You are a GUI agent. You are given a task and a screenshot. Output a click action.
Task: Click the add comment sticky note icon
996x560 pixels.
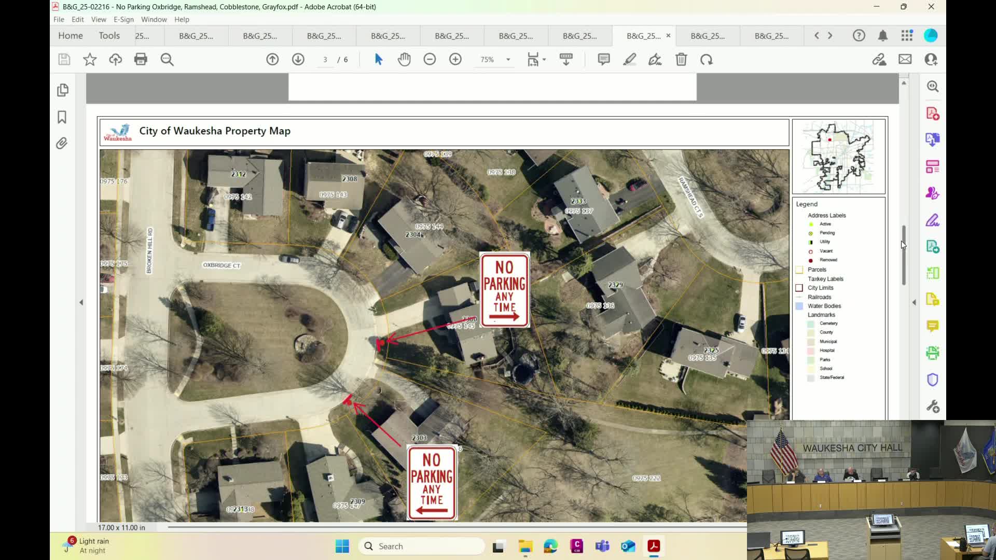click(604, 59)
